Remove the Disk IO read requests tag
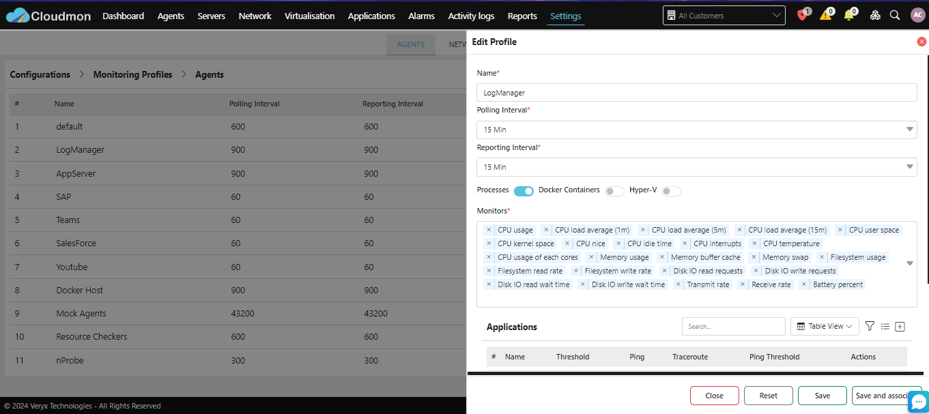Viewport: 929px width, 414px height. 665,271
